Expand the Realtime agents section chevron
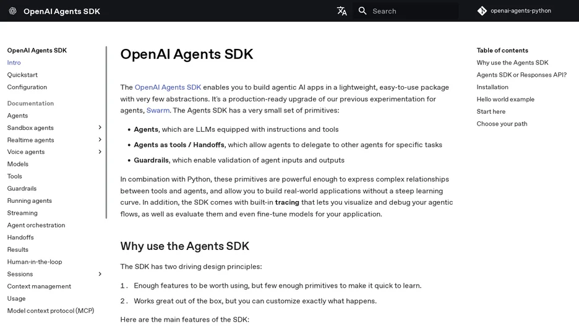The image size is (579, 326). (x=100, y=140)
